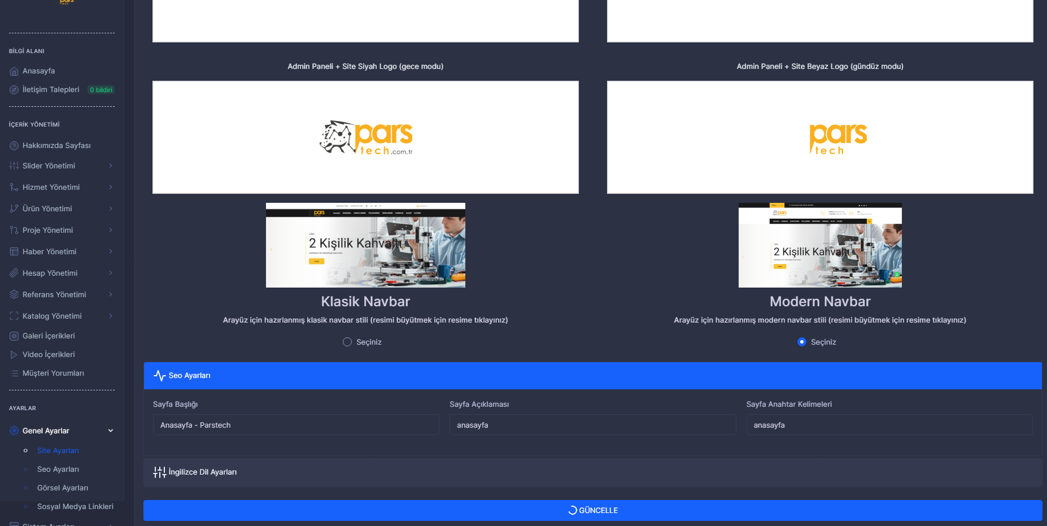This screenshot has height=526, width=1047.
Task: Expand the Katalog Yönetimi chevron
Action: [111, 316]
